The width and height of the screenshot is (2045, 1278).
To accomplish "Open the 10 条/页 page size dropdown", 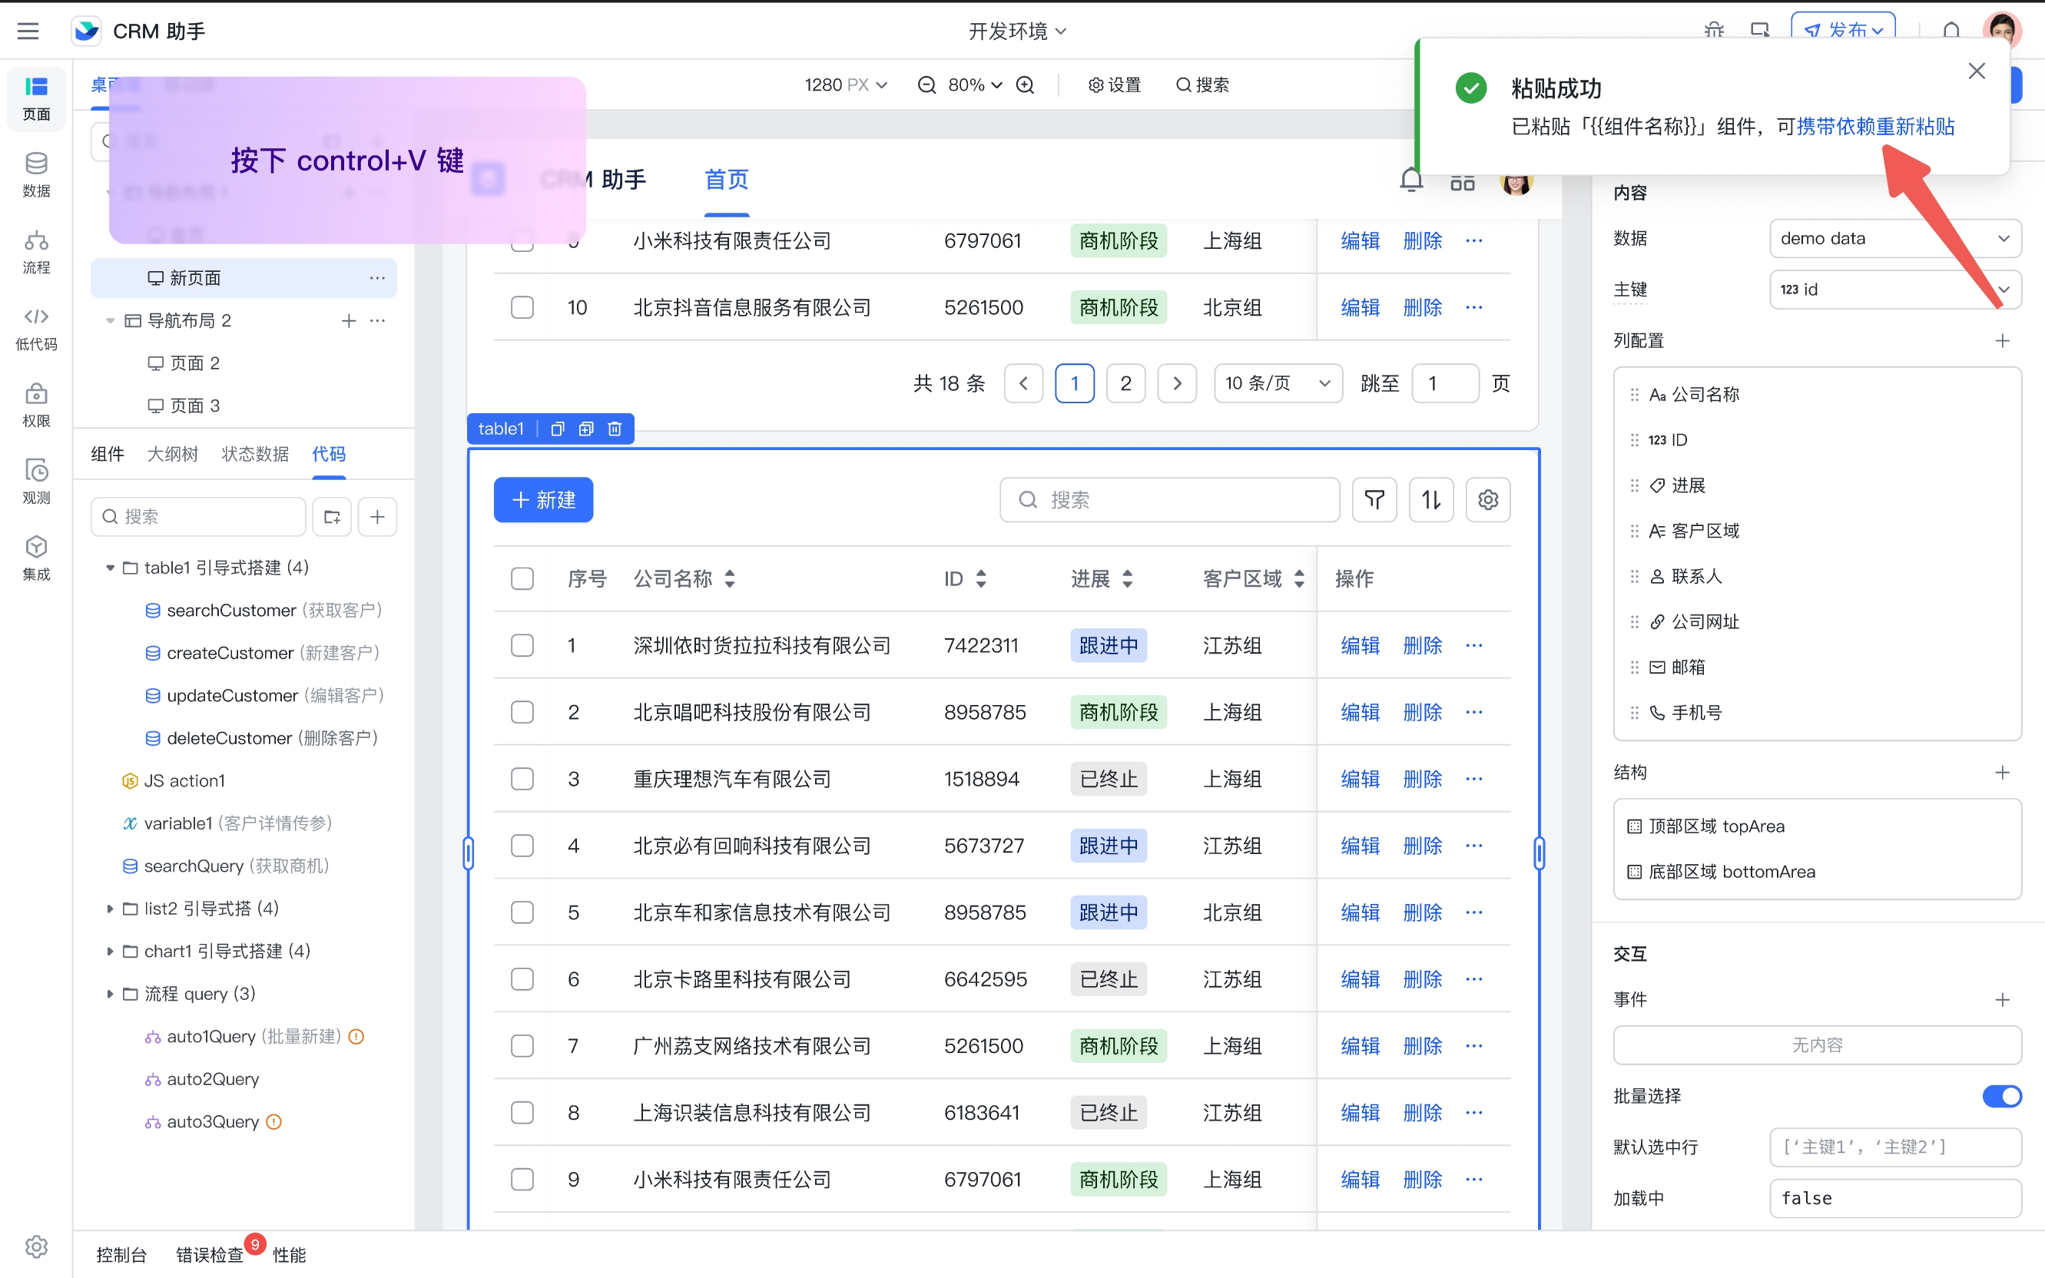I will (x=1278, y=384).
